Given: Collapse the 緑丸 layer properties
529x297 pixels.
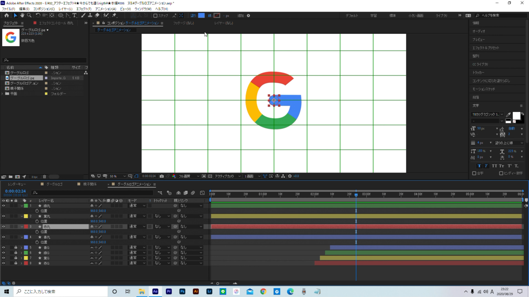Looking at the screenshot, I should [22, 206].
